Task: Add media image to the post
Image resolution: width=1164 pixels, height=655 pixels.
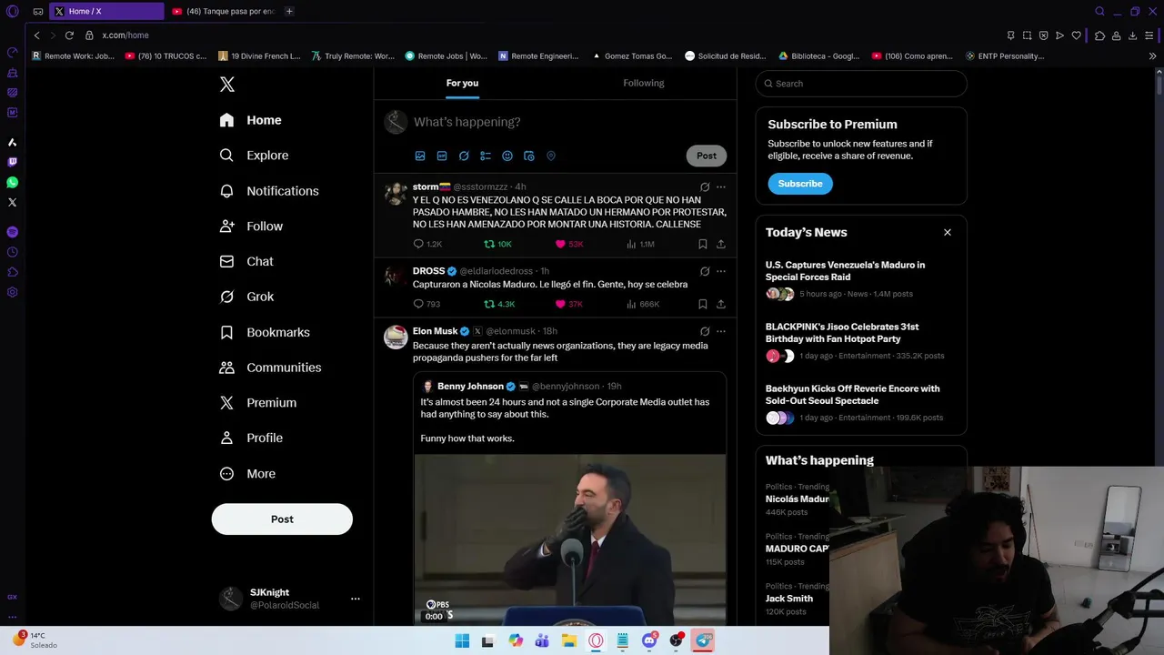Action: pyautogui.click(x=420, y=156)
